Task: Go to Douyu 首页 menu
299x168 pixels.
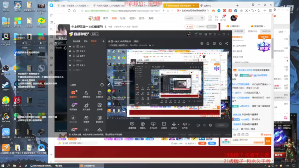Action: pyautogui.click(x=106, y=18)
